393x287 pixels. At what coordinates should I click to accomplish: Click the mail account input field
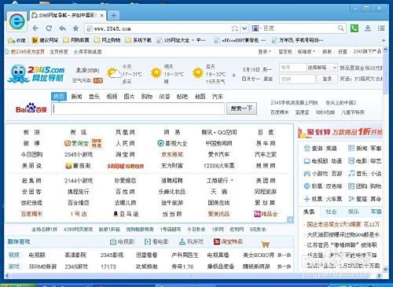pos(293,68)
